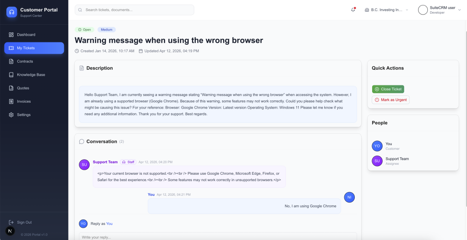Click the Settings gear icon in sidebar

point(11,115)
